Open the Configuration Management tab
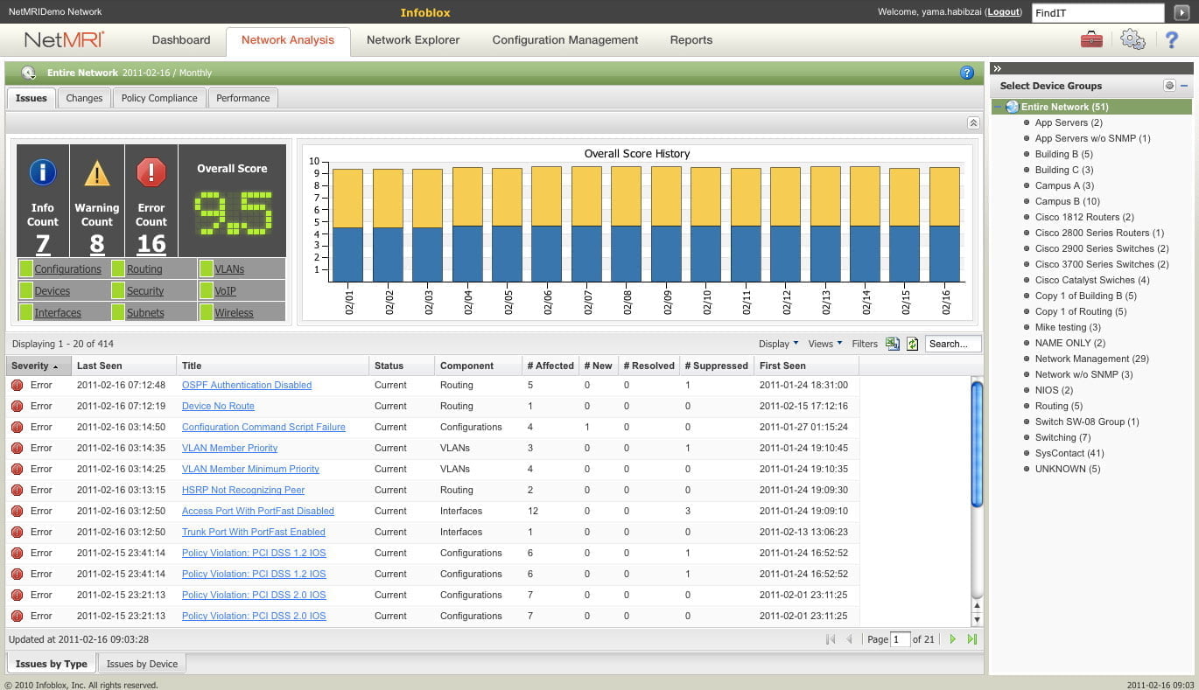Image resolution: width=1199 pixels, height=690 pixels. click(x=565, y=40)
